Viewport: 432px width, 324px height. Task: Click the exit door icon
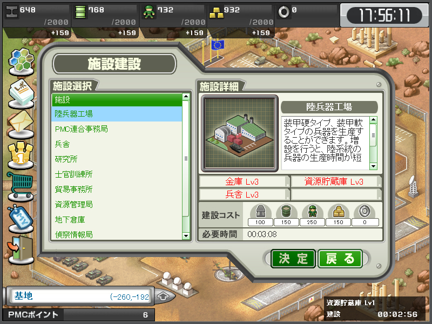click(x=21, y=250)
